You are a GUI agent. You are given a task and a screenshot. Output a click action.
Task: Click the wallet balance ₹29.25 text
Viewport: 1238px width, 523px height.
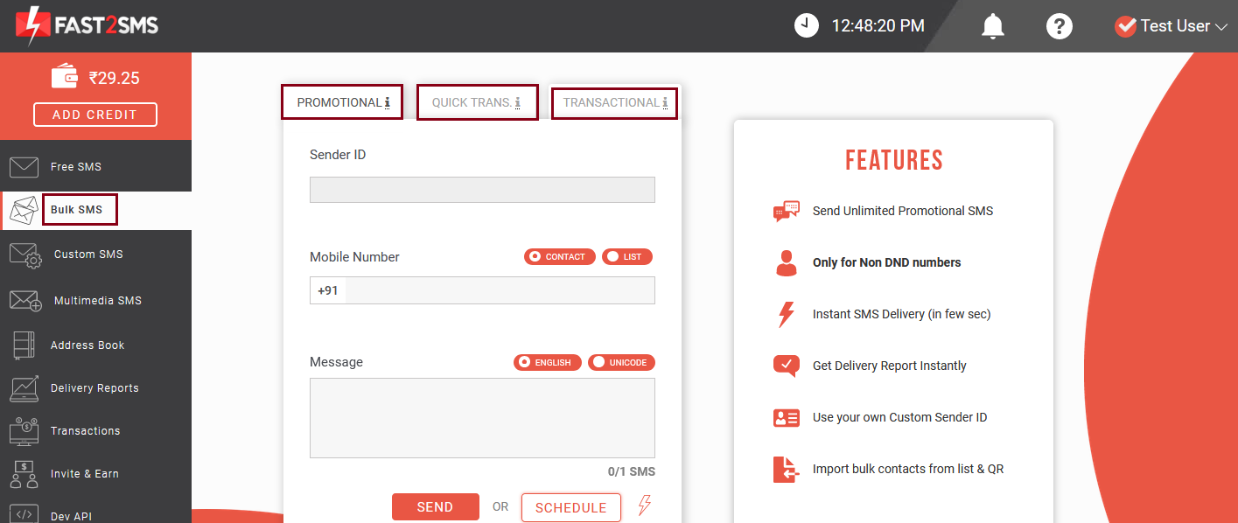point(115,78)
